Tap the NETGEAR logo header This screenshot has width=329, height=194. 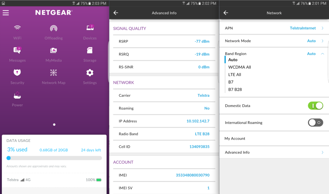[54, 12]
